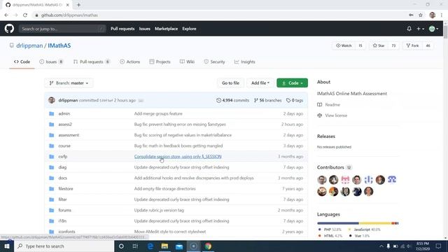Star the repository
Image resolution: width=448 pixels, height=252 pixels.
coord(379,45)
